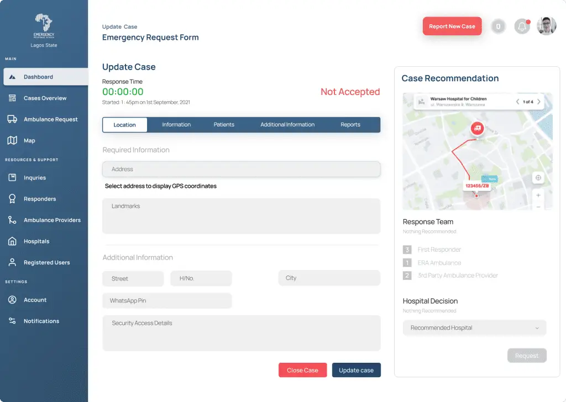This screenshot has width=566, height=402.
Task: Click the ambulance marker on map
Action: coord(477,128)
